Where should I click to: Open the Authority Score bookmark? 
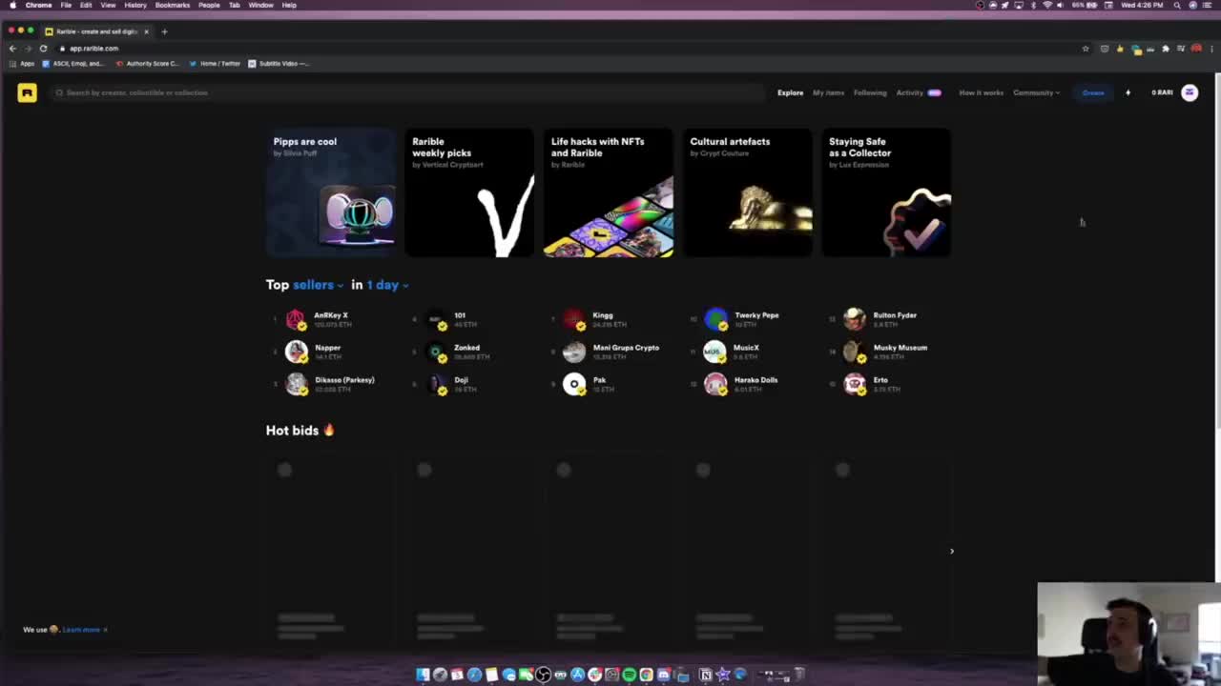148,64
